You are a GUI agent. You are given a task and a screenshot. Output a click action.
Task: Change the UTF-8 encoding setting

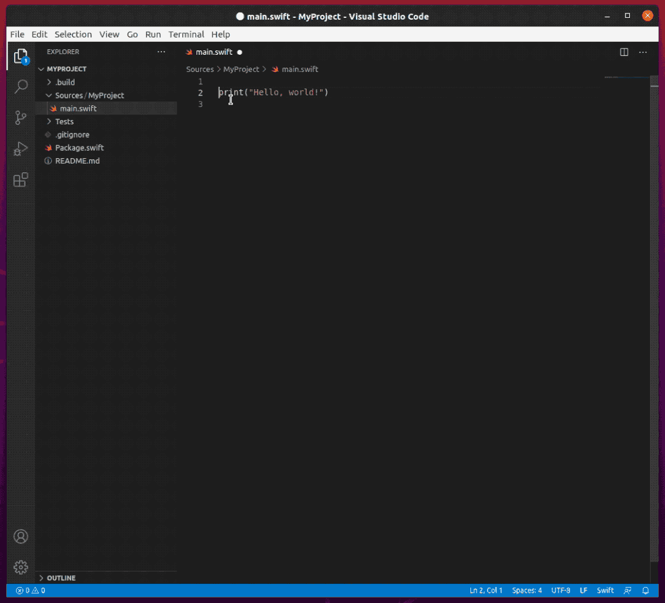tap(560, 590)
